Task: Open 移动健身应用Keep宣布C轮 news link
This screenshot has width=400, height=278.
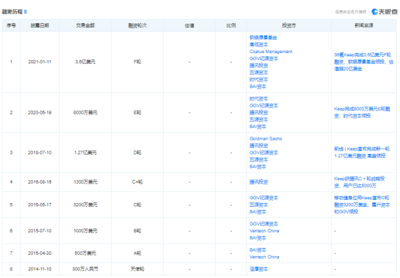Action: pos(362,205)
